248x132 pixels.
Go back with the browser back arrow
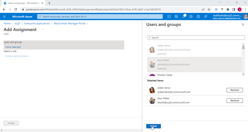point(4,10)
